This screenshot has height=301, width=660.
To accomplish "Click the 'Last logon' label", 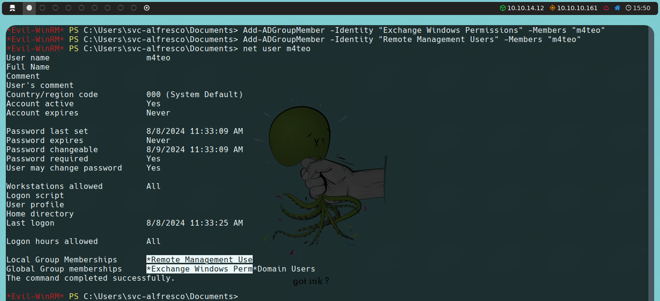I will [30, 223].
